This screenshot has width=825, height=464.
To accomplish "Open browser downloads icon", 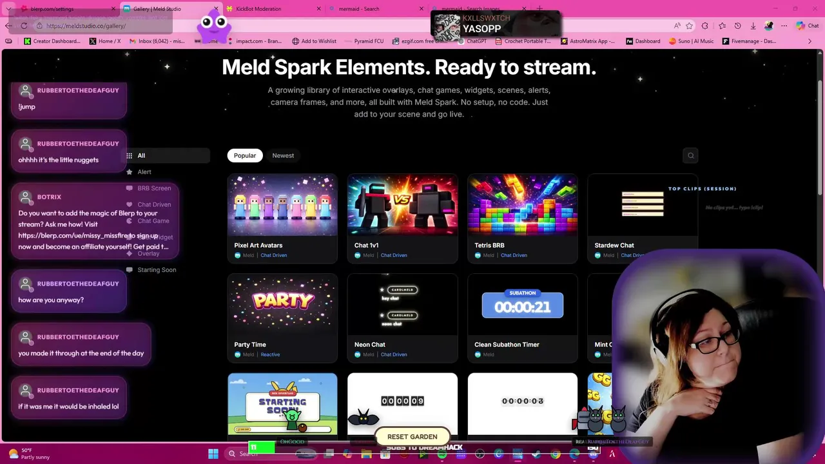I will (753, 26).
